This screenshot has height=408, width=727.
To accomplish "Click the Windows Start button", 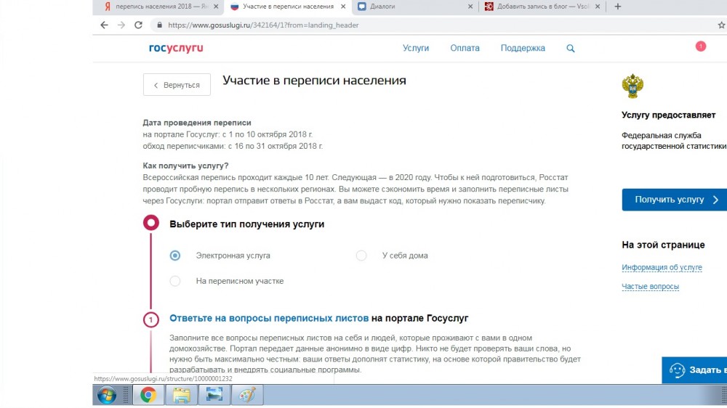I will (x=107, y=395).
